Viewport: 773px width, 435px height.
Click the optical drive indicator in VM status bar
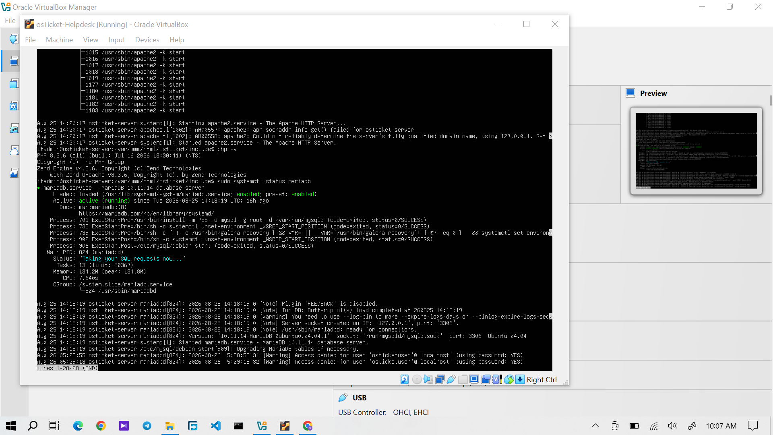(x=417, y=379)
